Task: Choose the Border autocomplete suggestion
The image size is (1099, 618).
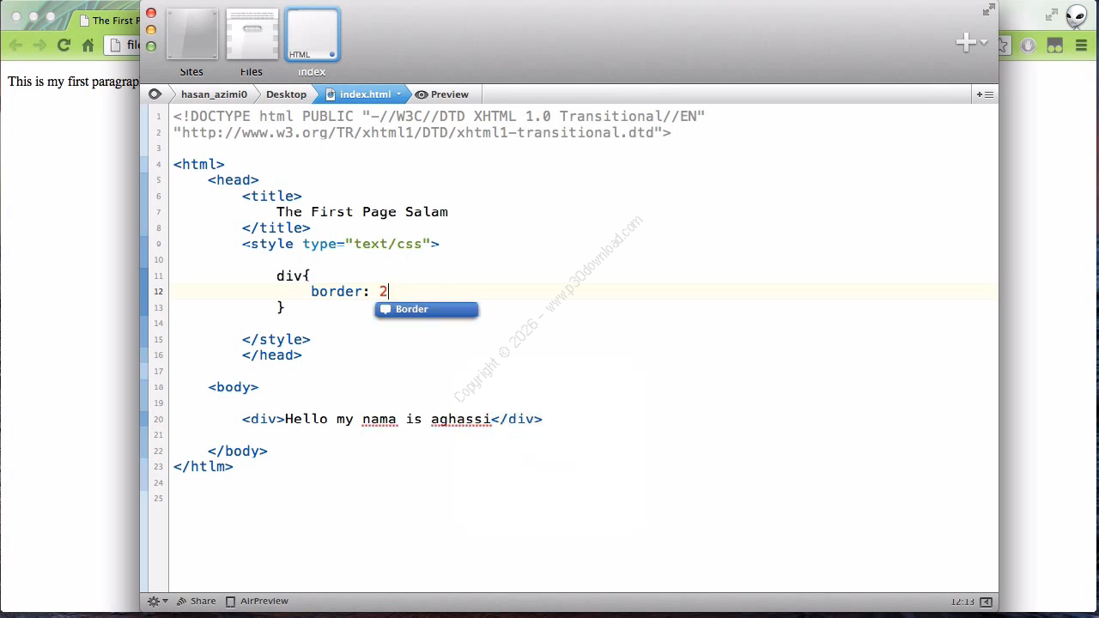Action: point(427,309)
